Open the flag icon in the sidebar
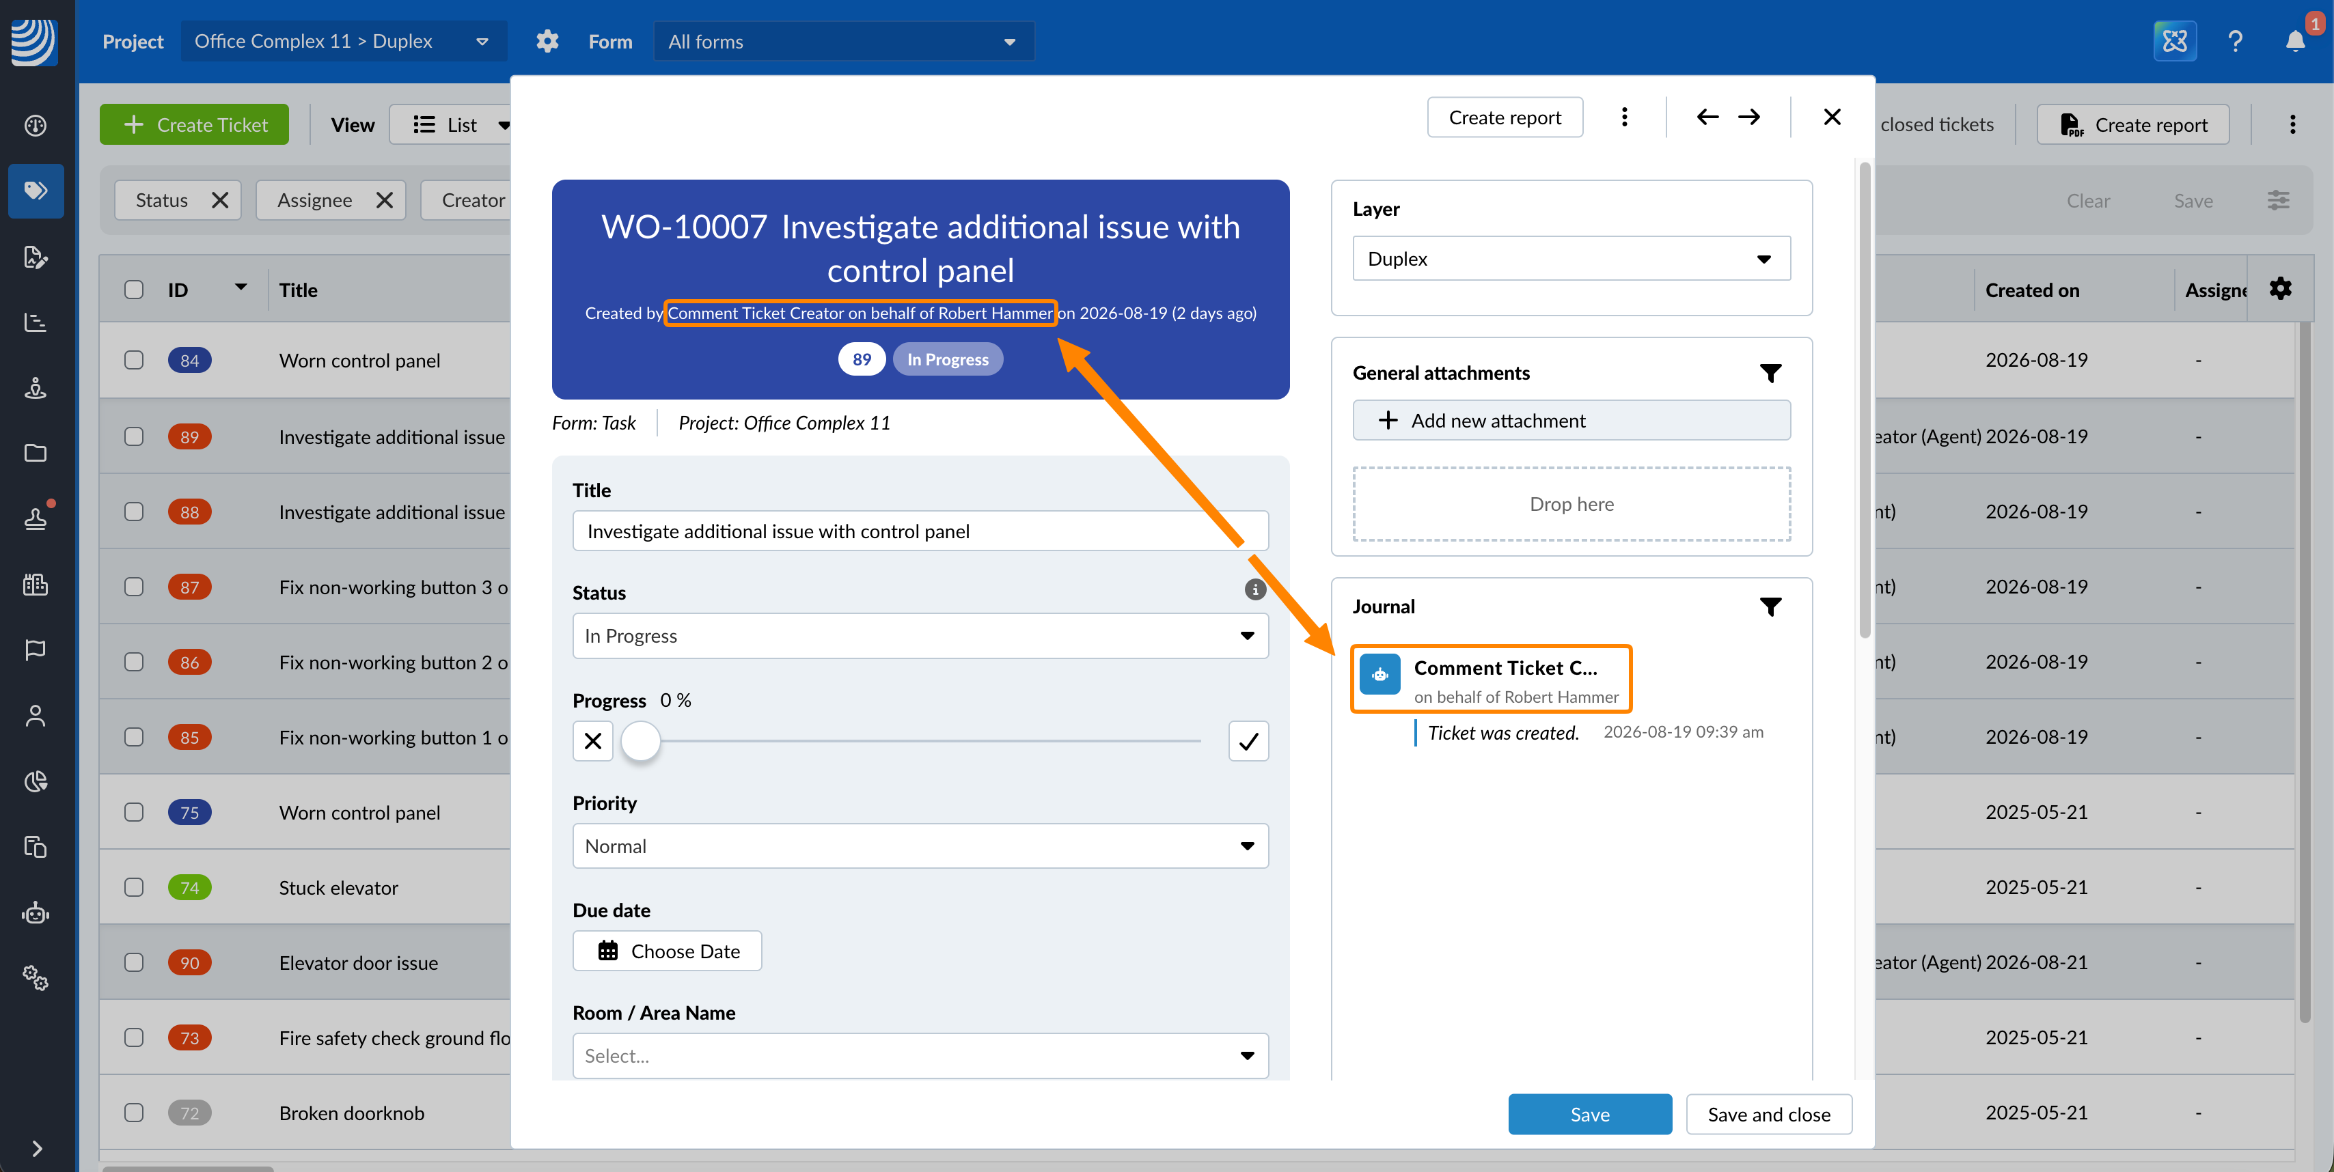 coord(36,650)
